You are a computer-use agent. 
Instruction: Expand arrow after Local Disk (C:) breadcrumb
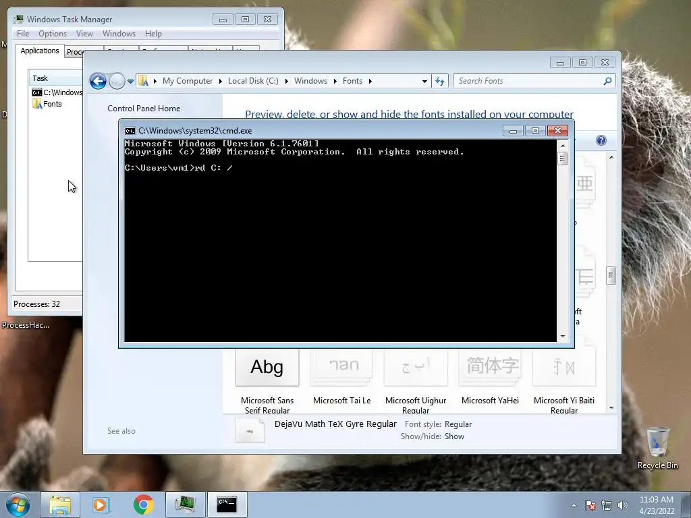[286, 81]
